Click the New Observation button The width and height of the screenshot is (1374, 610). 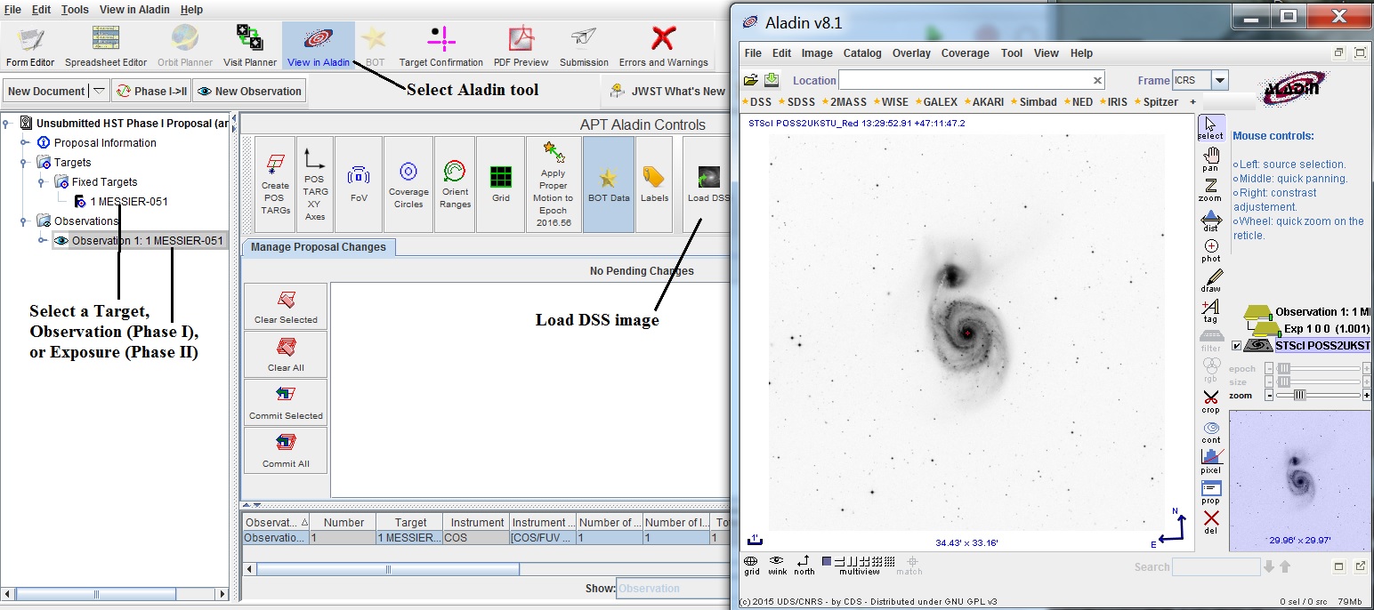(249, 91)
